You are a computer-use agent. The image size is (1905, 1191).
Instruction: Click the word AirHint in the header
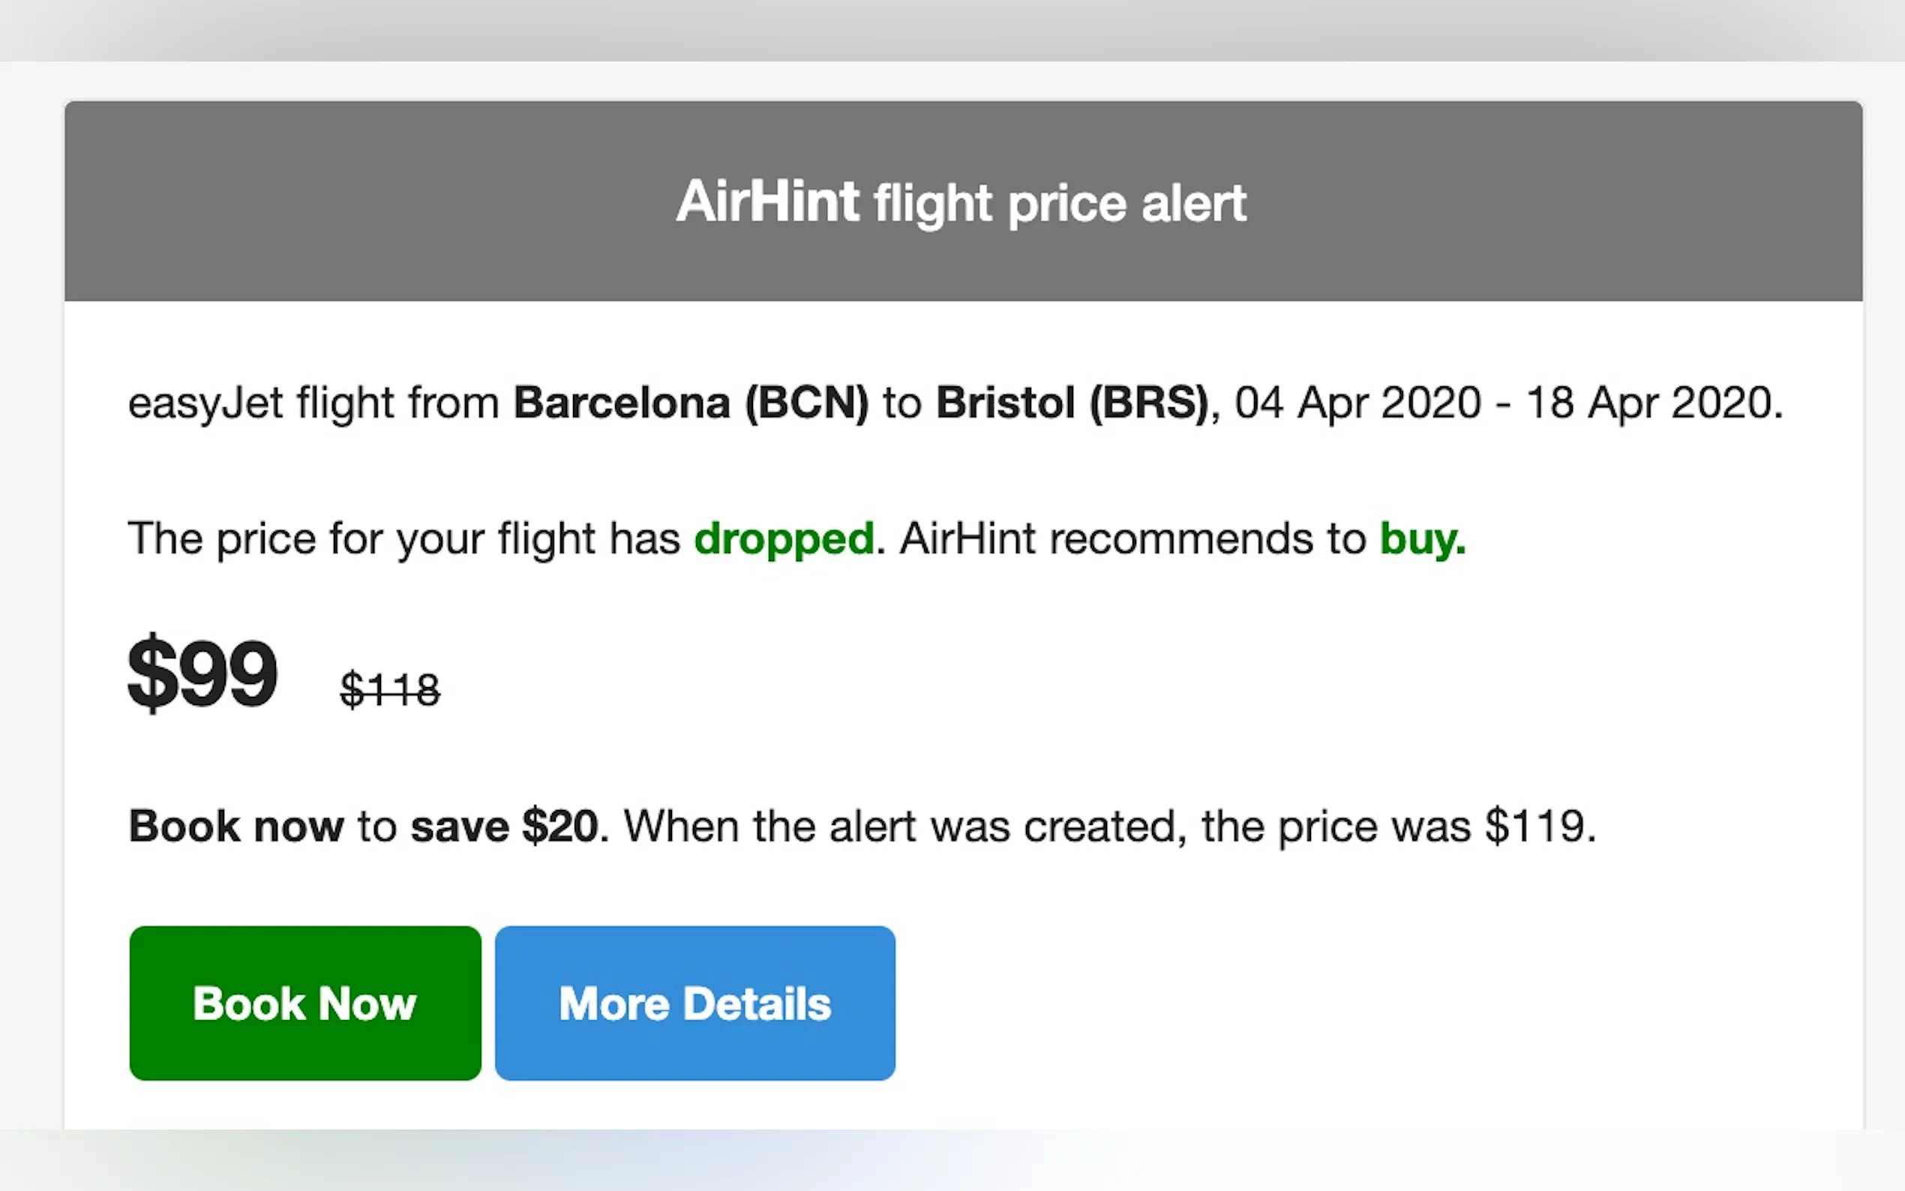tap(767, 202)
